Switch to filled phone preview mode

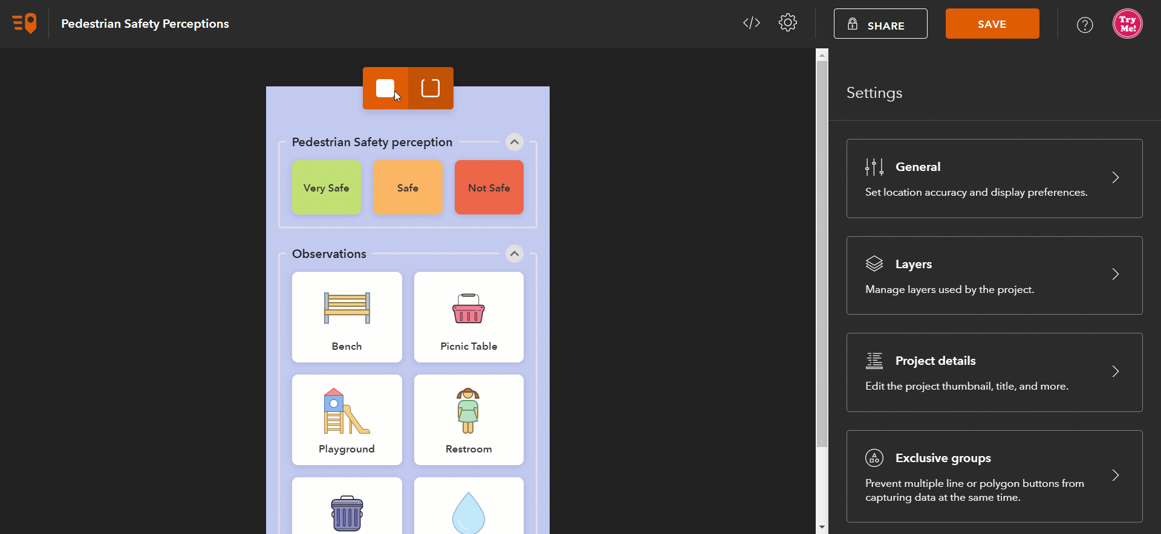point(385,88)
